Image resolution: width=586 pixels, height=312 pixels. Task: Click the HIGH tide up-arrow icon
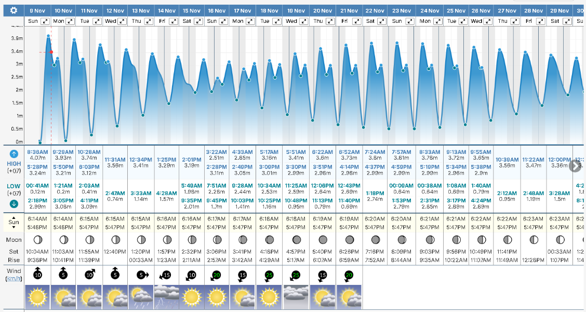point(14,154)
